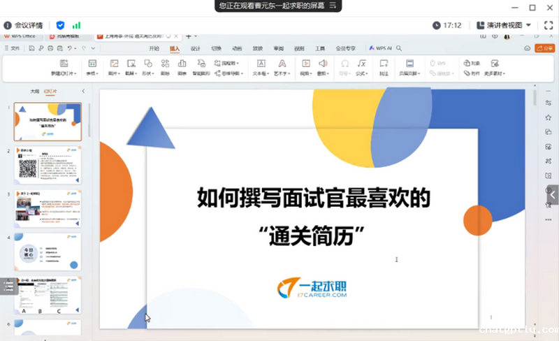Open the Member Exclusive (会员专享) tab
This screenshot has height=341, width=559.
click(345, 48)
